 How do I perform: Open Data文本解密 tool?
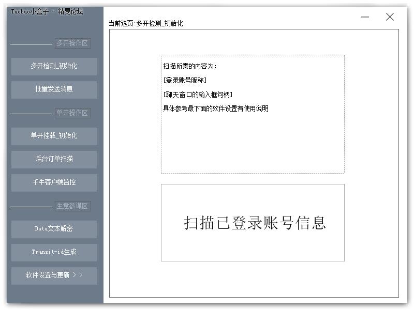54,229
